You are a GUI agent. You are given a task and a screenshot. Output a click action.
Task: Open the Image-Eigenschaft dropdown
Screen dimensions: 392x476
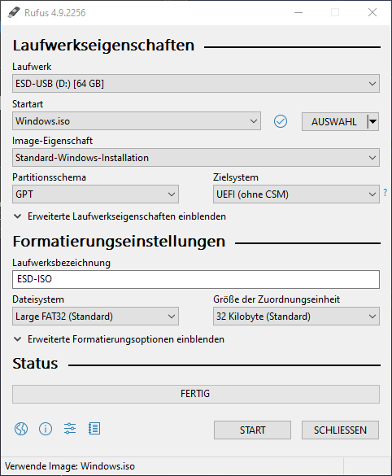tap(196, 158)
